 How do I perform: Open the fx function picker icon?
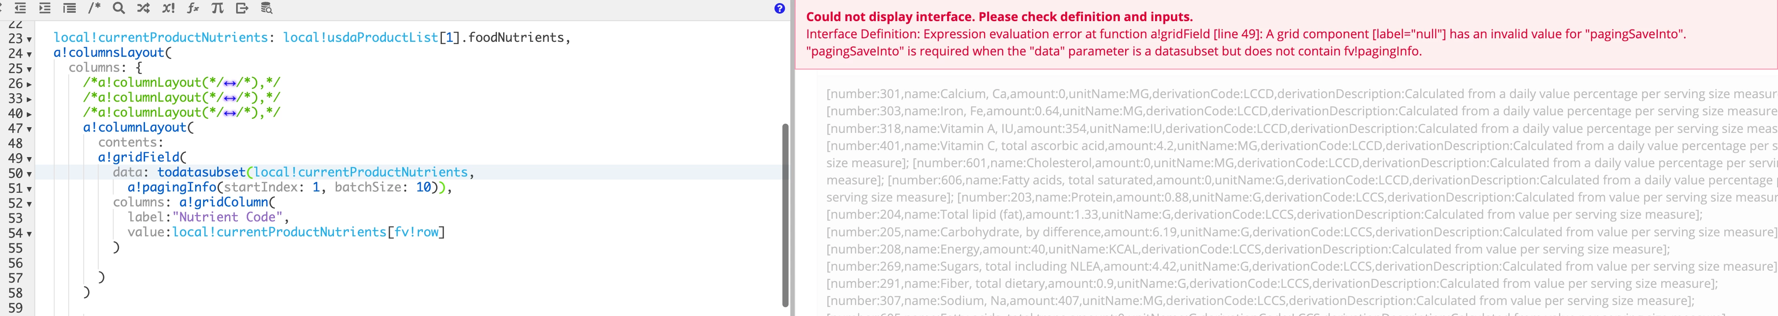tap(193, 8)
